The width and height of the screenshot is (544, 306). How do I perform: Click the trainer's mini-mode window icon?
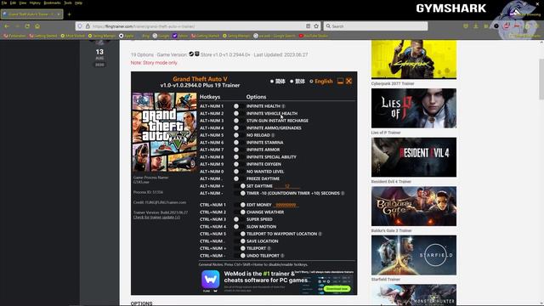click(340, 81)
